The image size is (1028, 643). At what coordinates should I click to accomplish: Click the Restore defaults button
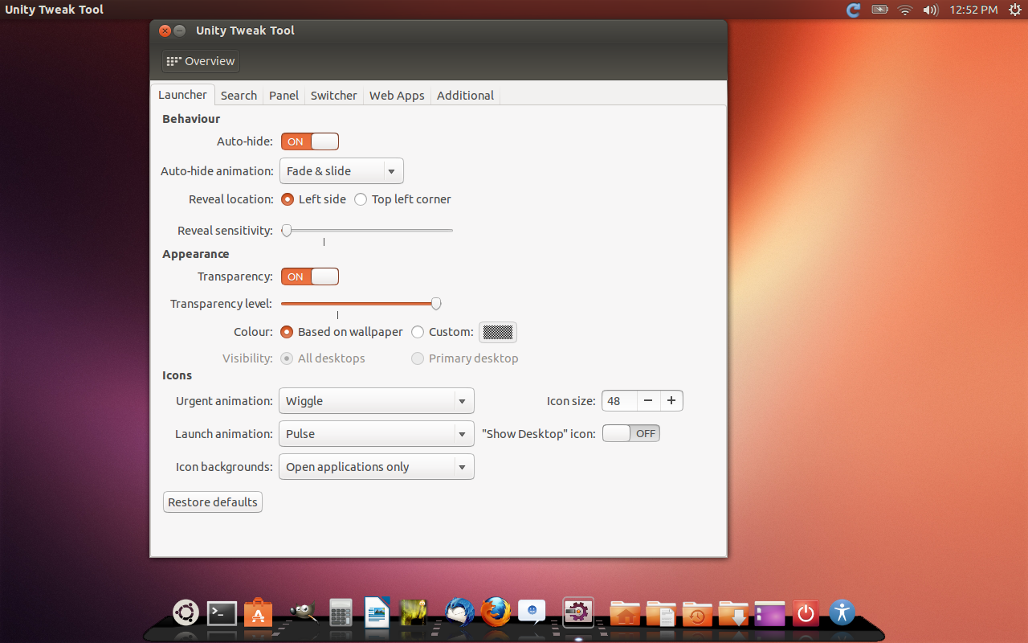click(x=212, y=502)
